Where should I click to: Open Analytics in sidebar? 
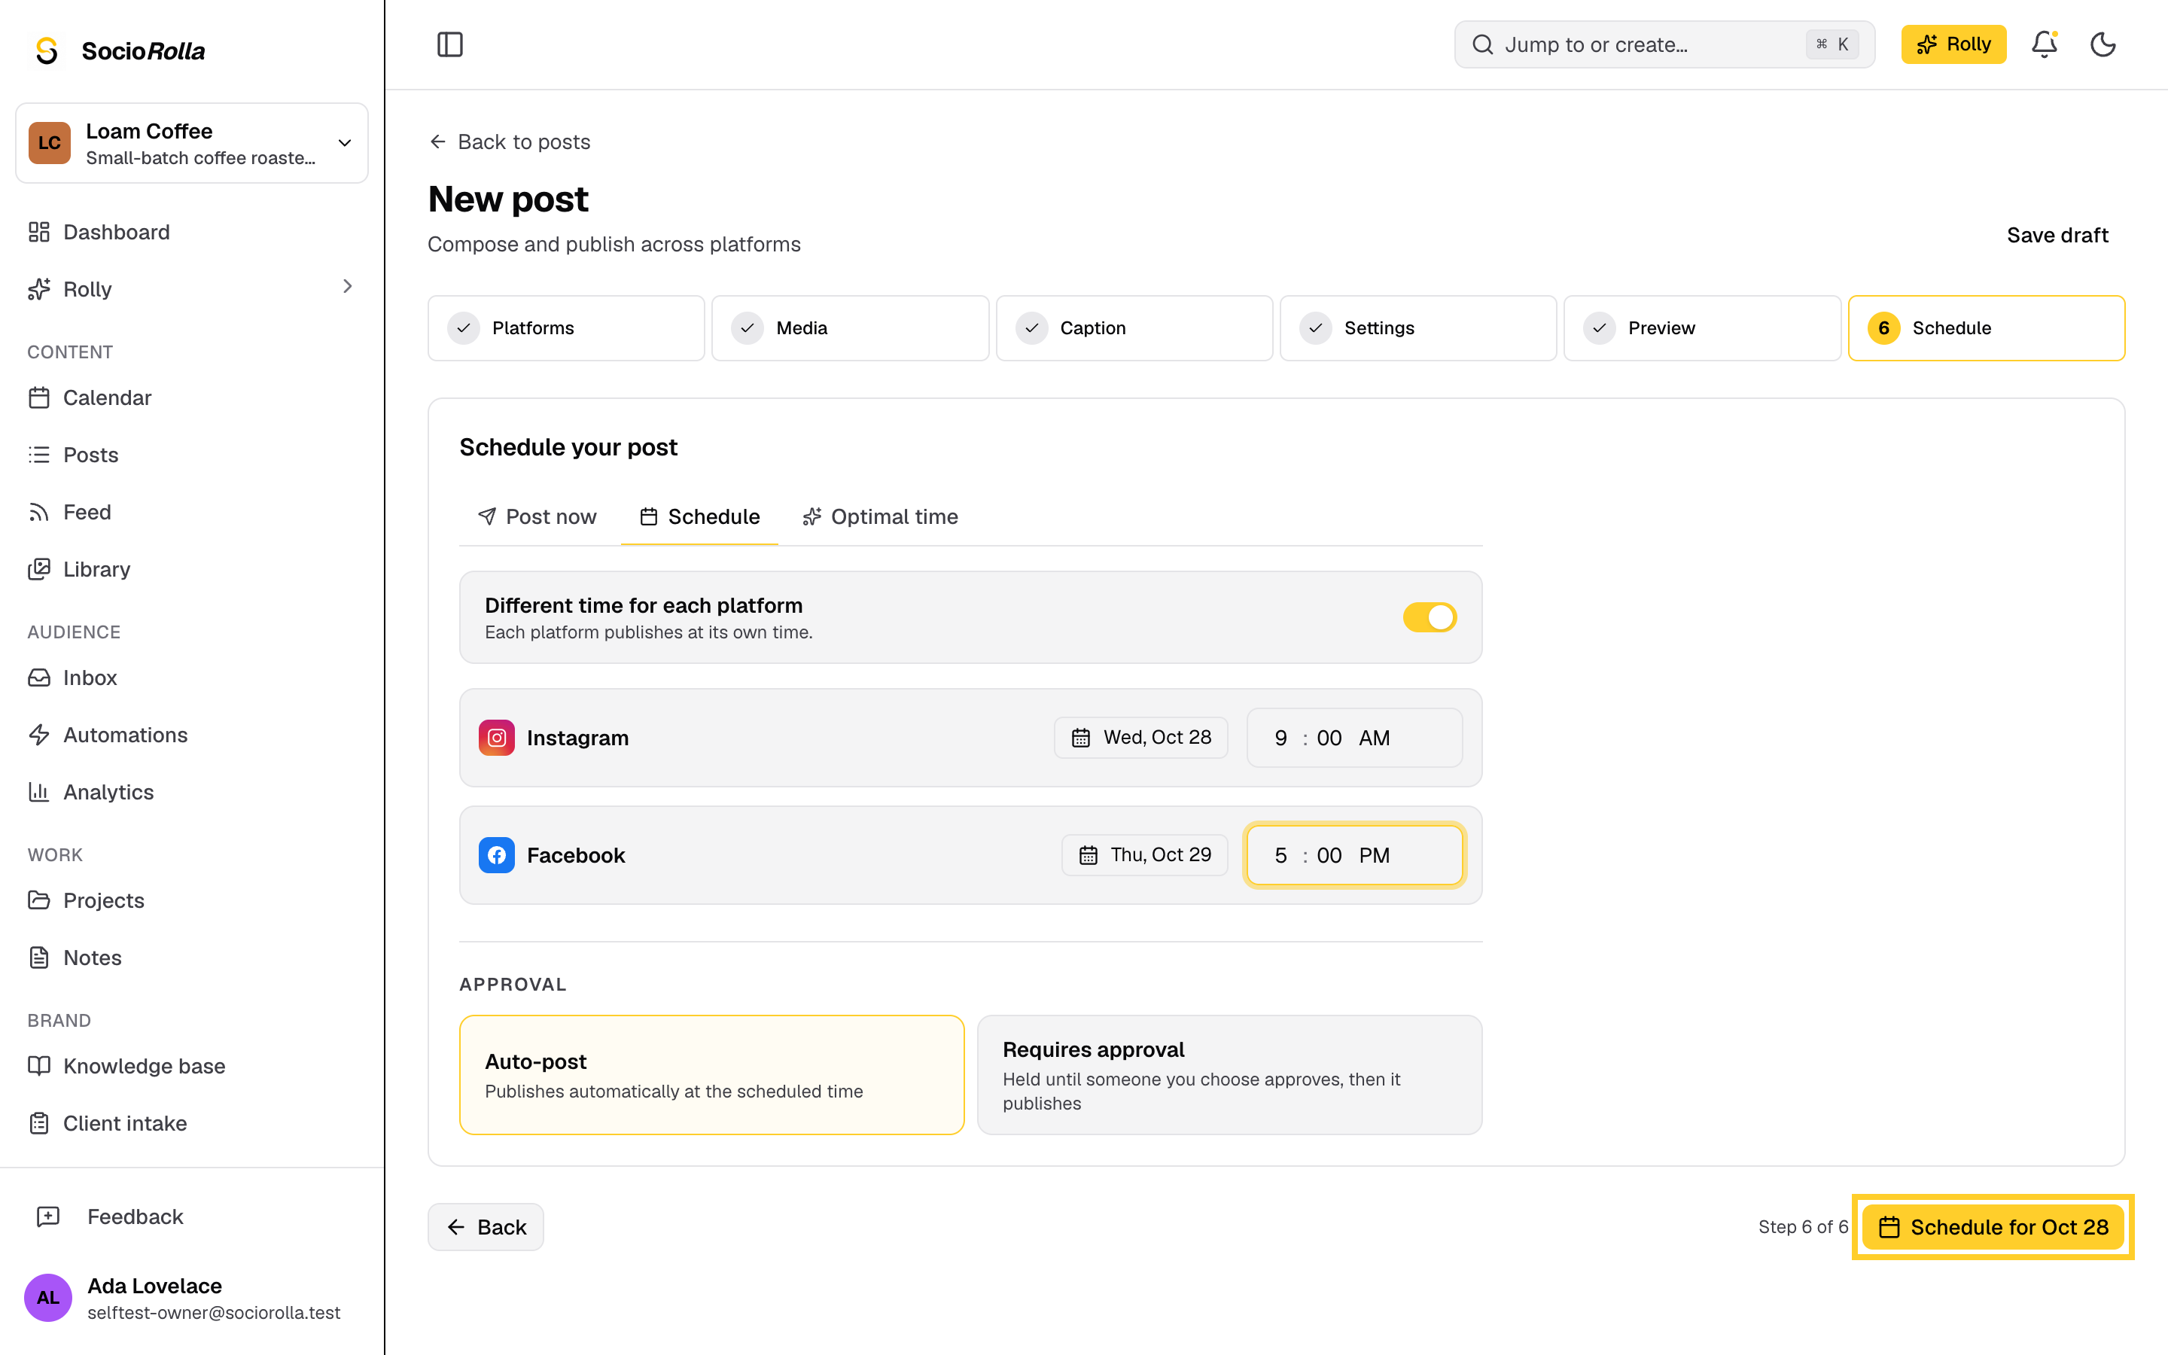[x=192, y=792]
